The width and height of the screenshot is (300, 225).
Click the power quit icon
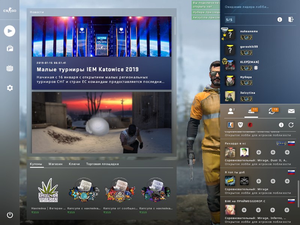pos(10,215)
